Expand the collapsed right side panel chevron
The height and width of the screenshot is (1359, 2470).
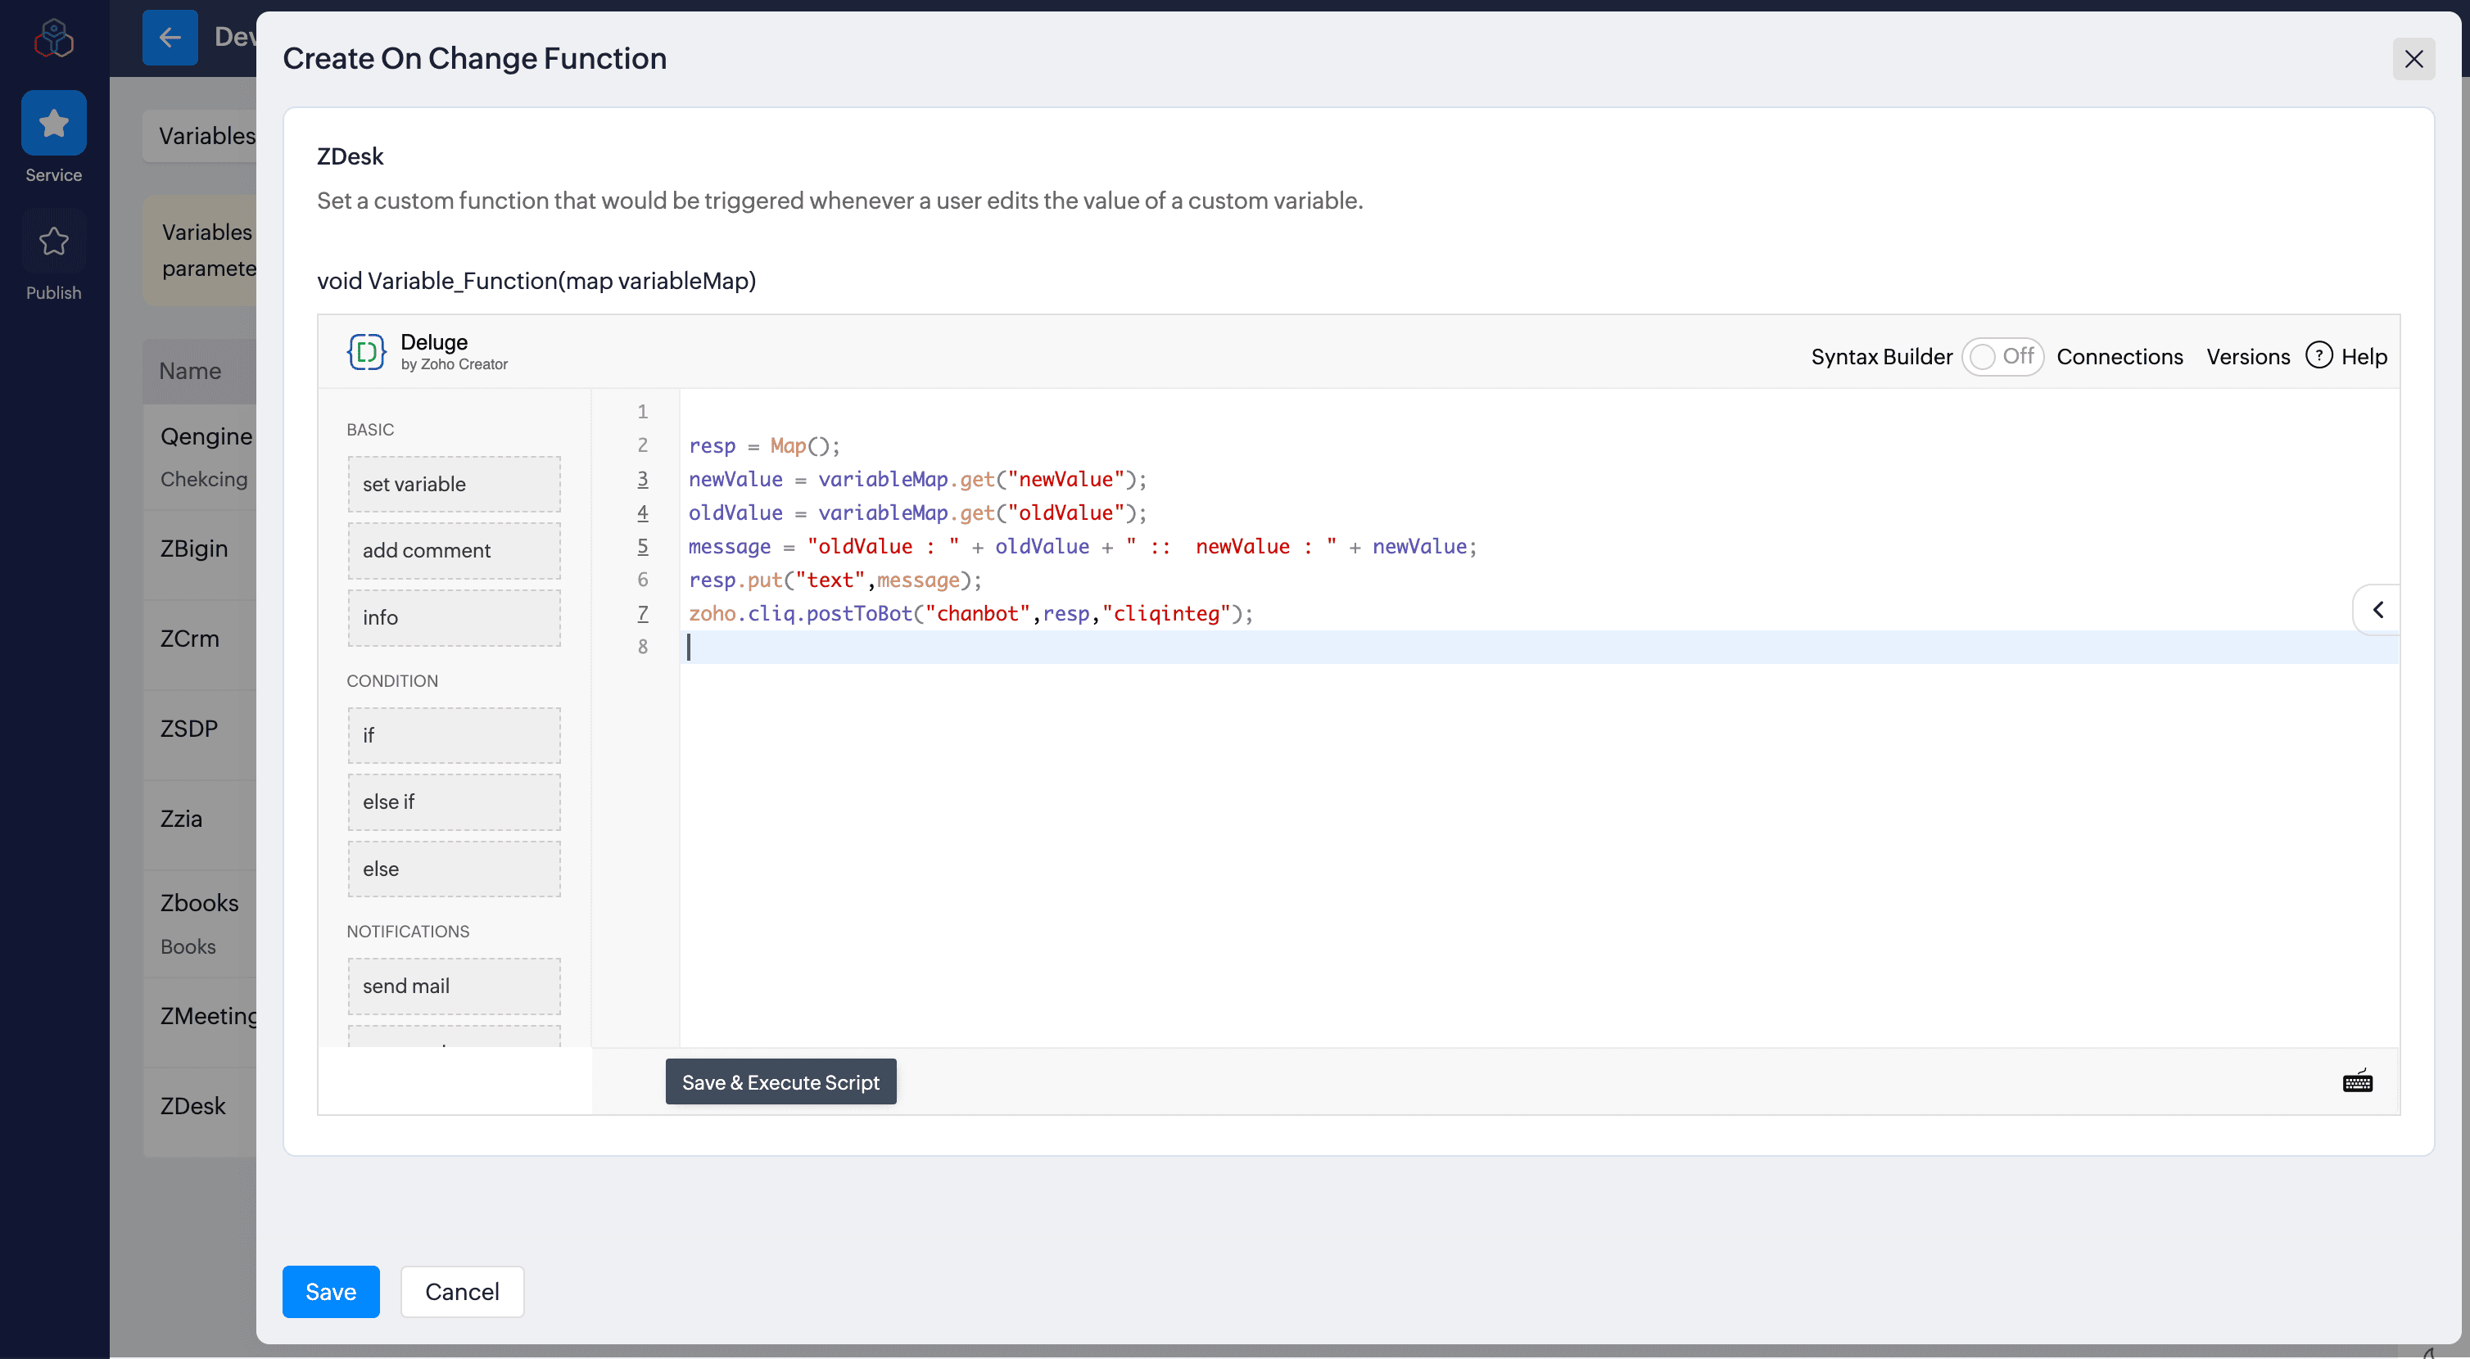(2378, 610)
